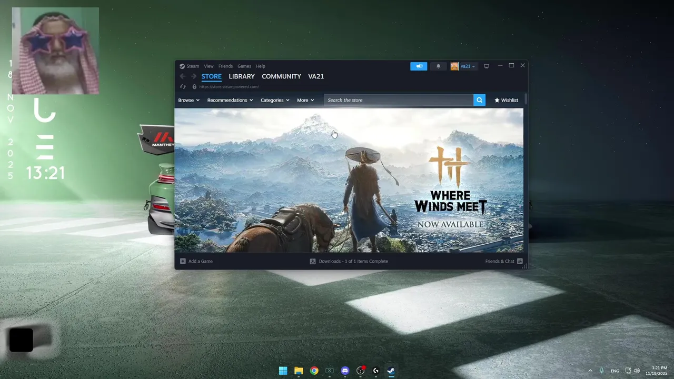Click the forward navigation arrow
674x379 pixels.
click(193, 76)
